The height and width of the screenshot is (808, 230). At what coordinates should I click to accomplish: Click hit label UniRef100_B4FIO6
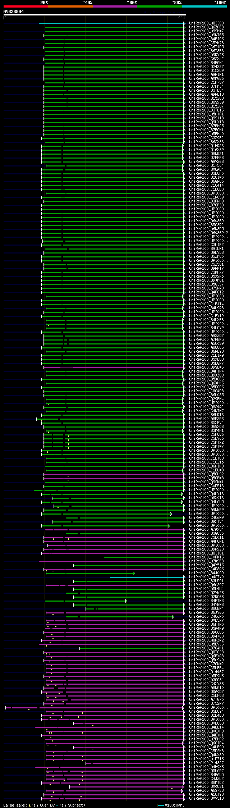206,39
